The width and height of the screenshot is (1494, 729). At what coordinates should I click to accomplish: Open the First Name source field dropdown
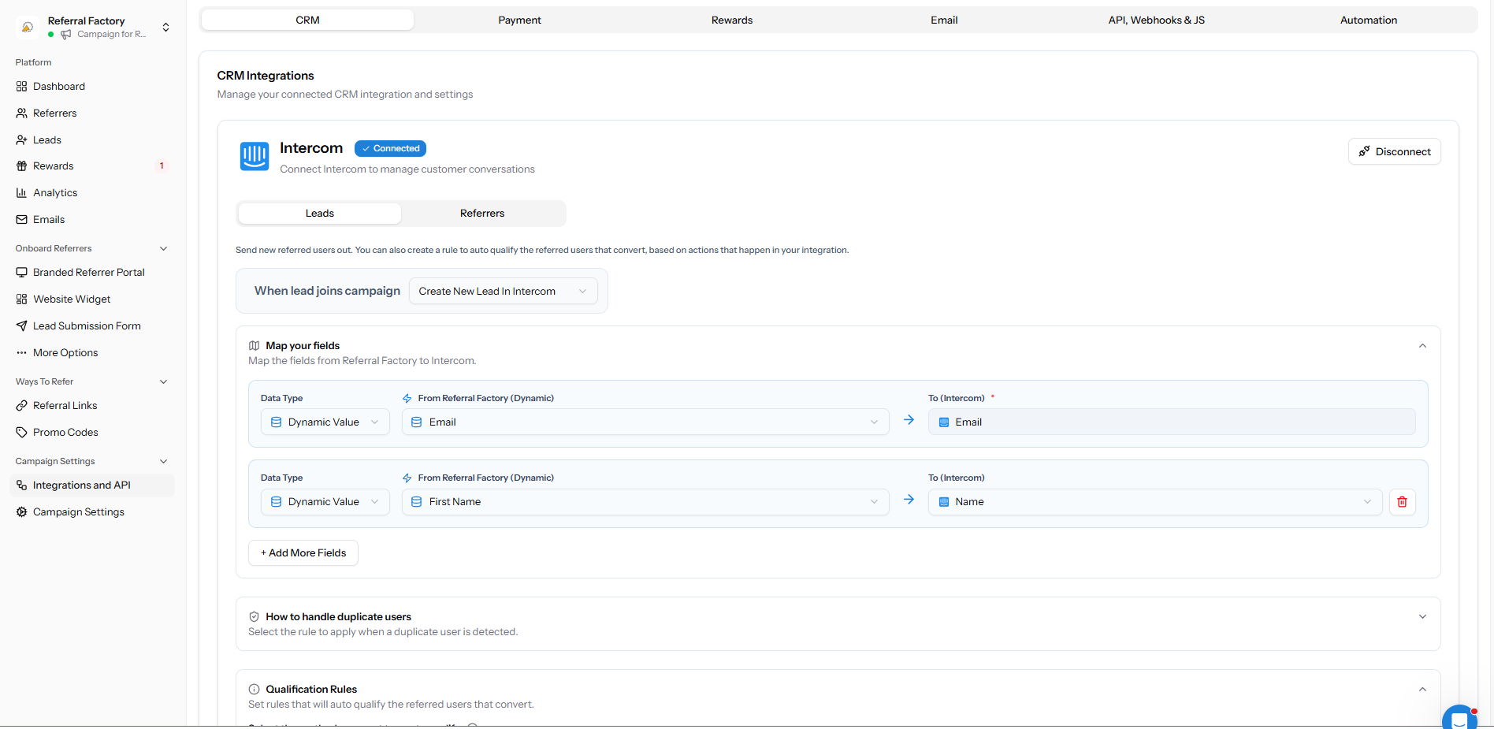click(x=645, y=502)
